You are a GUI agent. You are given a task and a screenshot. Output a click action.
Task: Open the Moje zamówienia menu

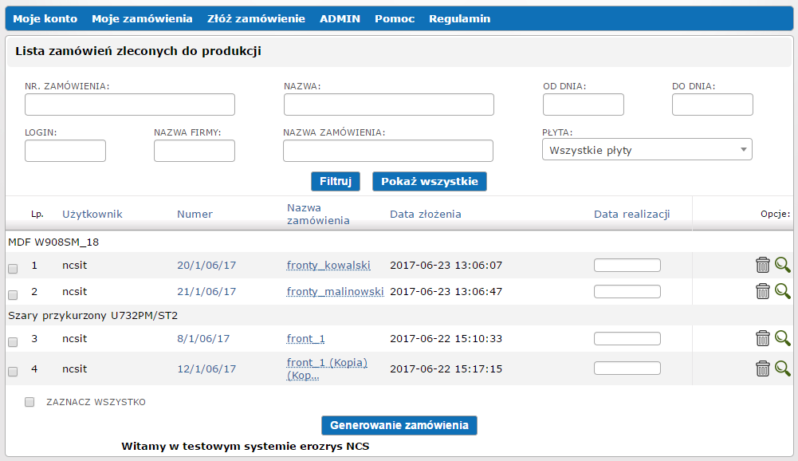[x=142, y=18]
